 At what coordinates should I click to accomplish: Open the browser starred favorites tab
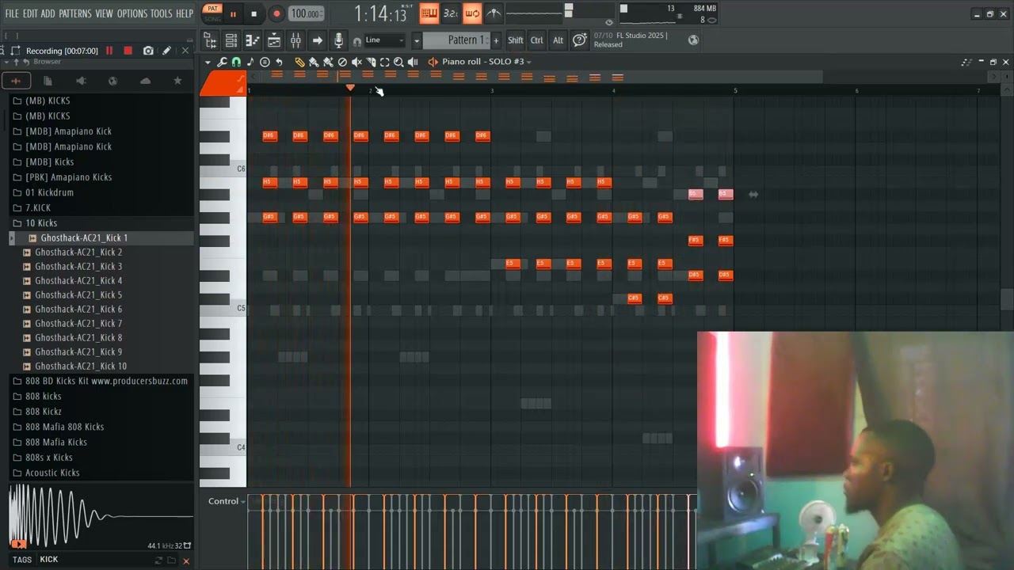[177, 81]
